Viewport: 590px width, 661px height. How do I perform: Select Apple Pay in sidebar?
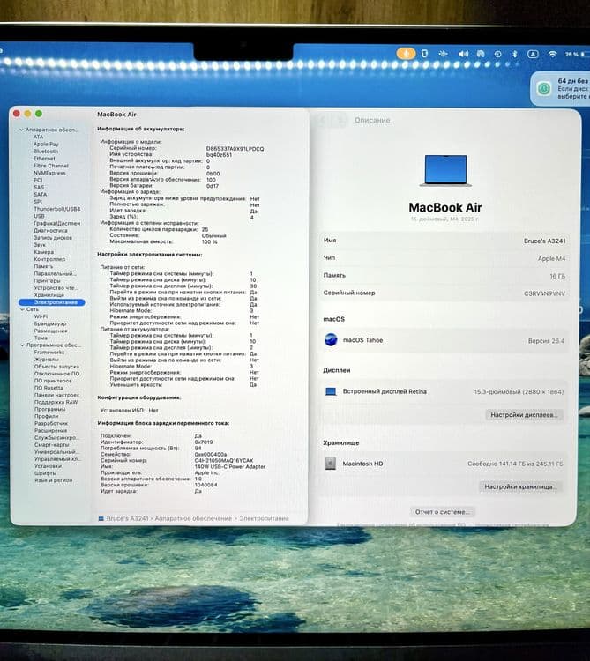click(46, 144)
